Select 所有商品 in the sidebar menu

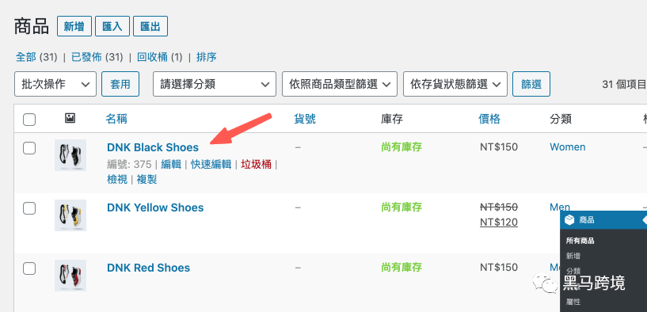coord(580,241)
